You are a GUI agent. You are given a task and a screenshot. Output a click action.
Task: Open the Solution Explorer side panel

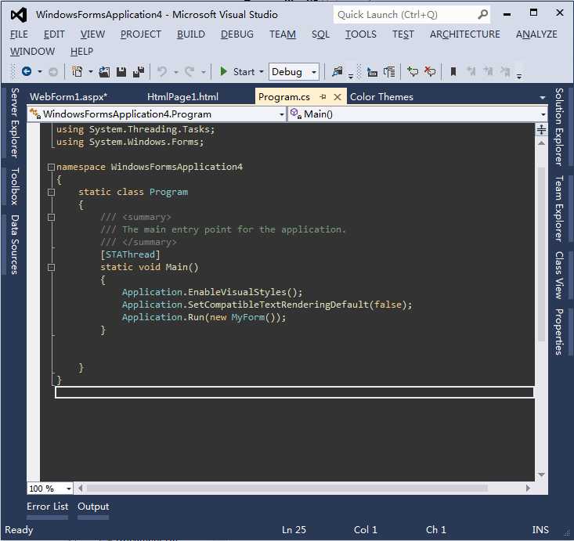pos(558,127)
